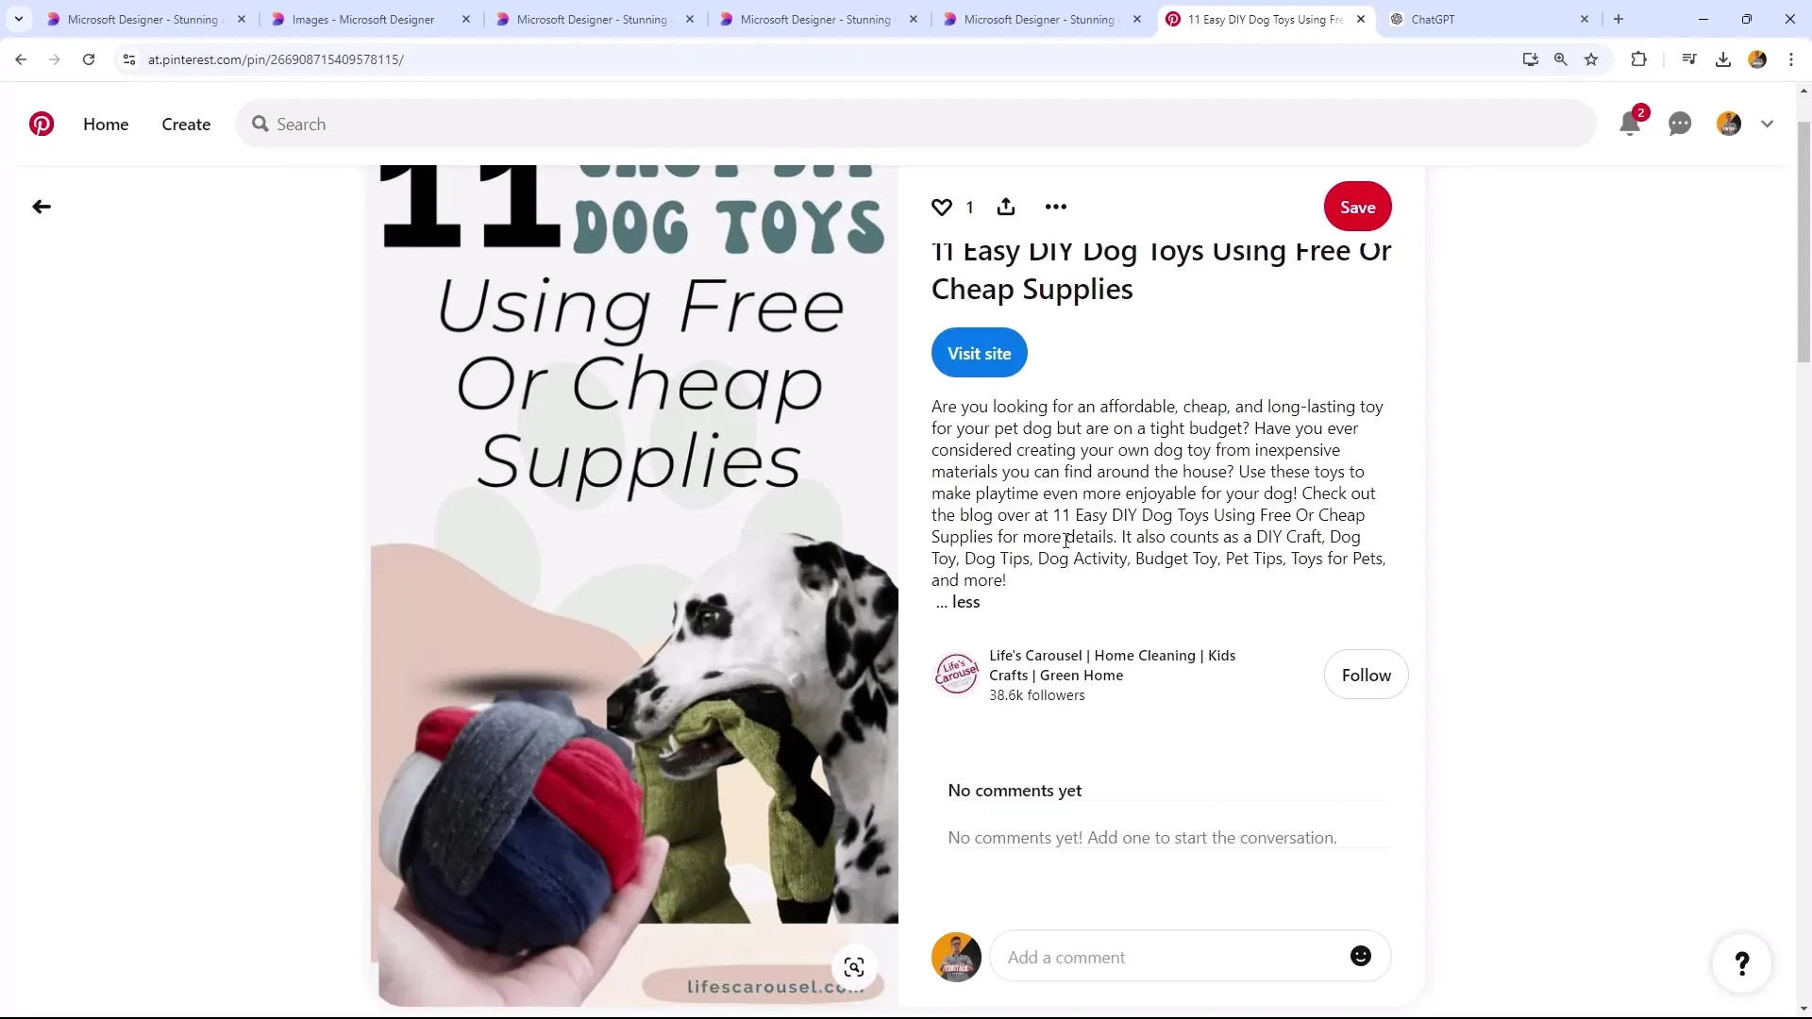This screenshot has width=1812, height=1019.
Task: Click the camera overlay icon on image
Action: 855,967
